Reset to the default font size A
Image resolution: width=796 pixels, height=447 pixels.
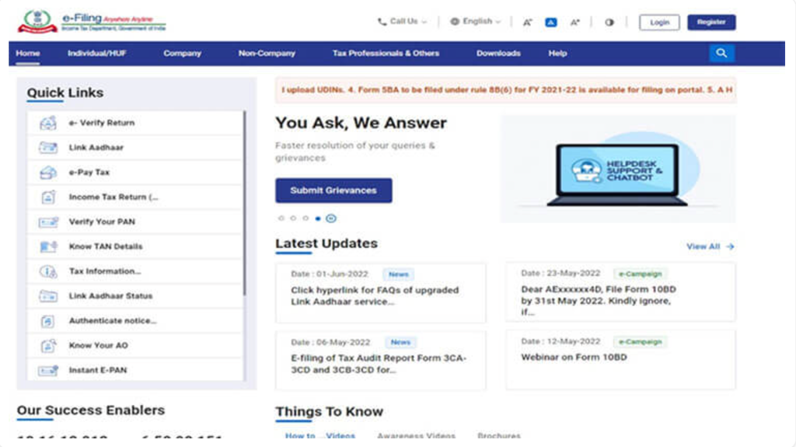pyautogui.click(x=551, y=23)
